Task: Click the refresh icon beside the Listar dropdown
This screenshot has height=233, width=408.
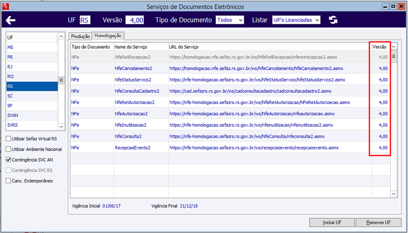Action: (333, 20)
